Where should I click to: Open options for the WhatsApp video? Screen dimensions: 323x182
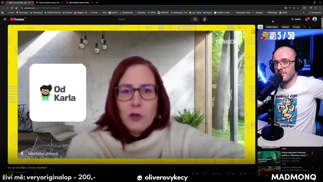tap(312, 153)
